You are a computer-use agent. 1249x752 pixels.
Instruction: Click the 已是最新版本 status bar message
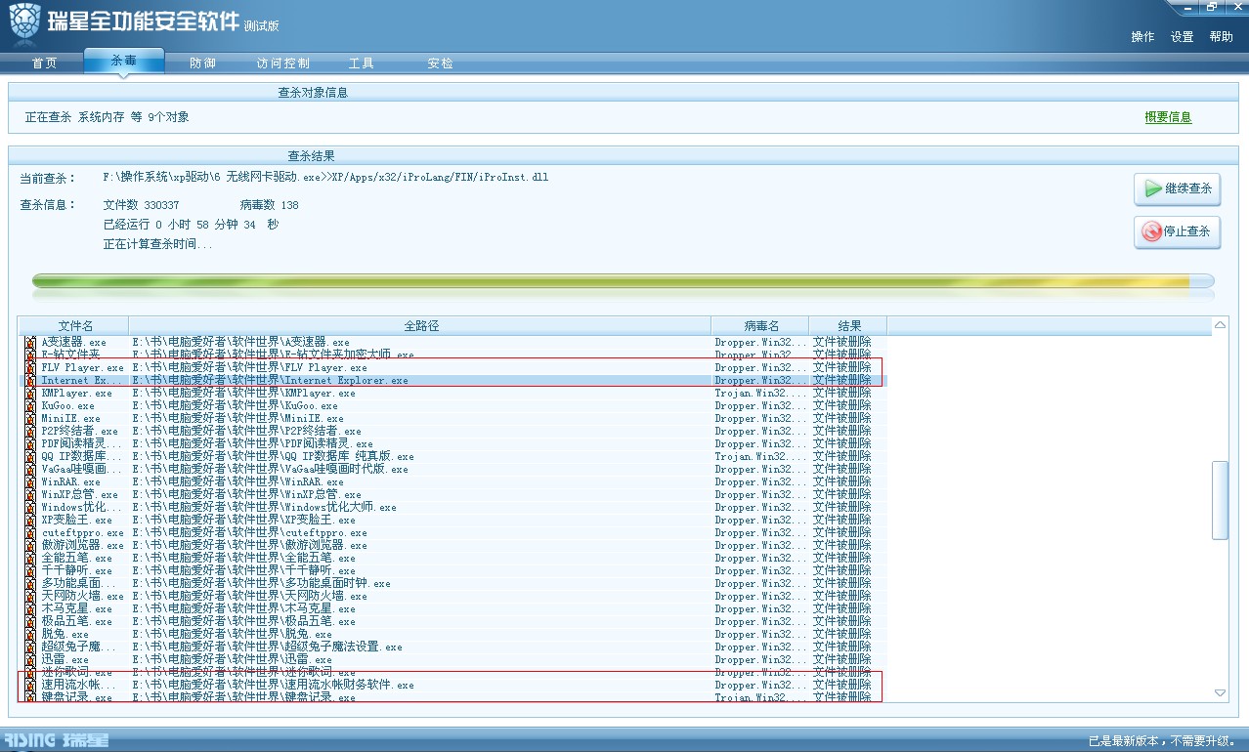(1160, 741)
